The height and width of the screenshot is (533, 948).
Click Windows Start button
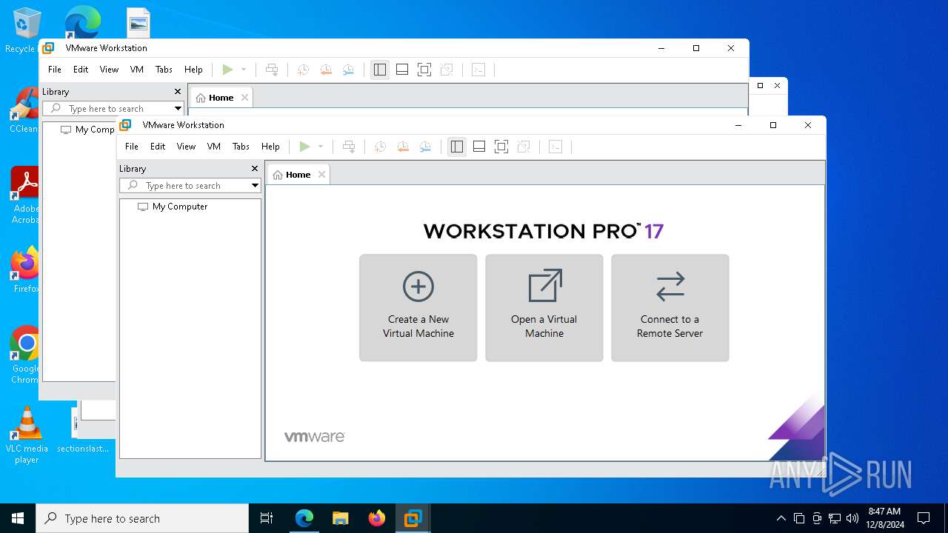[x=18, y=518]
